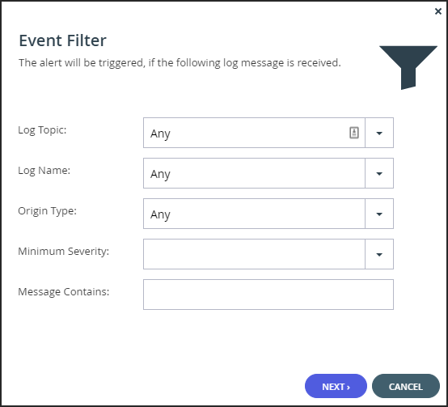Click the Log Name label
This screenshot has height=407, width=448.
pos(44,171)
